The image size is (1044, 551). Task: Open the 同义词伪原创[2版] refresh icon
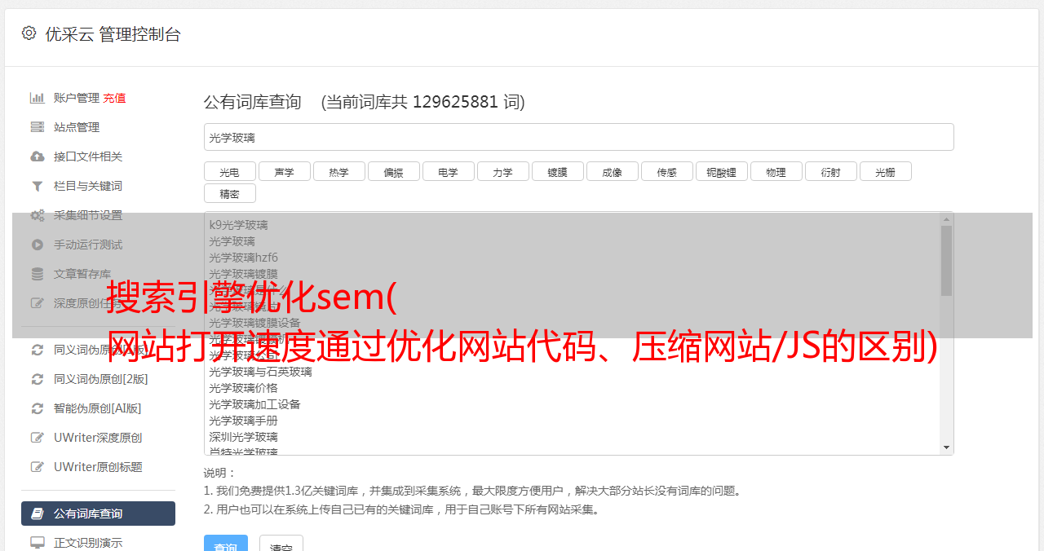point(38,379)
